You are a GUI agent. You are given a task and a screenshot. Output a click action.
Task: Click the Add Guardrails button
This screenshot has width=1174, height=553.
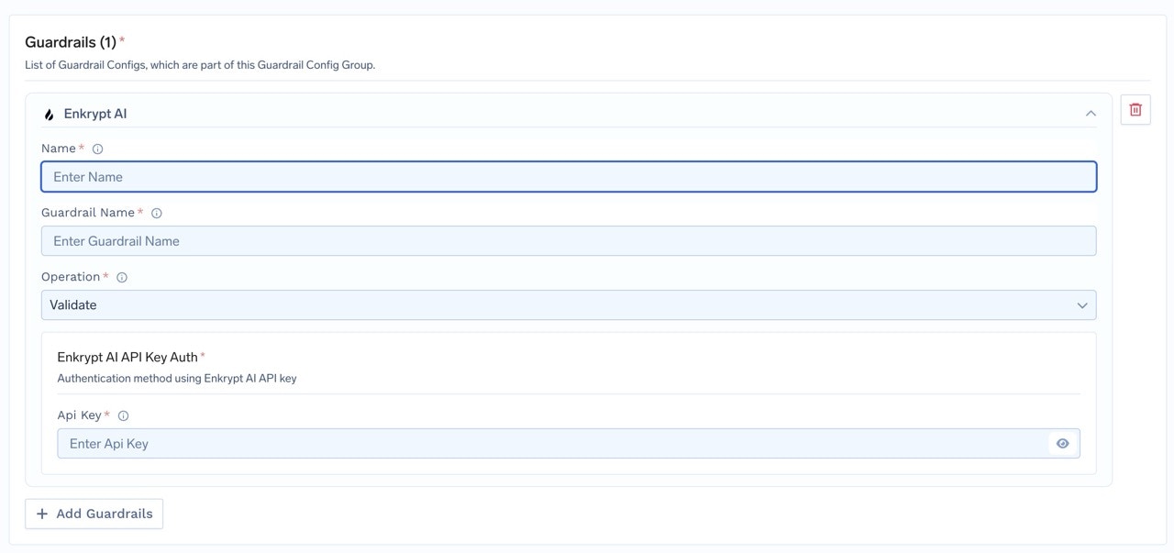(x=94, y=514)
